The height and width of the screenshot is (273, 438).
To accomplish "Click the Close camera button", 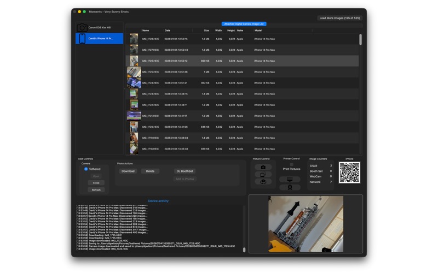I will 96,183.
